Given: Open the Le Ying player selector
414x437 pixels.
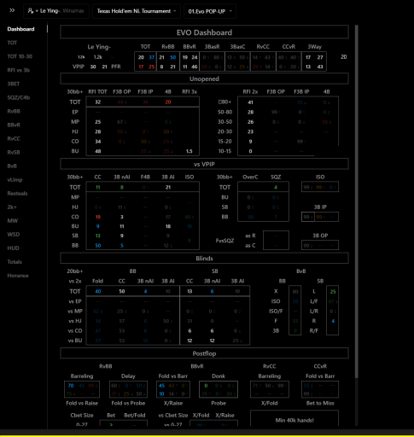Looking at the screenshot, I should tap(56, 11).
